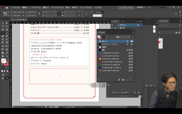Image resolution: width=182 pixels, height=114 pixels.
Task: Open the ファイル(F) menu
Action: pyautogui.click(x=15, y=8)
